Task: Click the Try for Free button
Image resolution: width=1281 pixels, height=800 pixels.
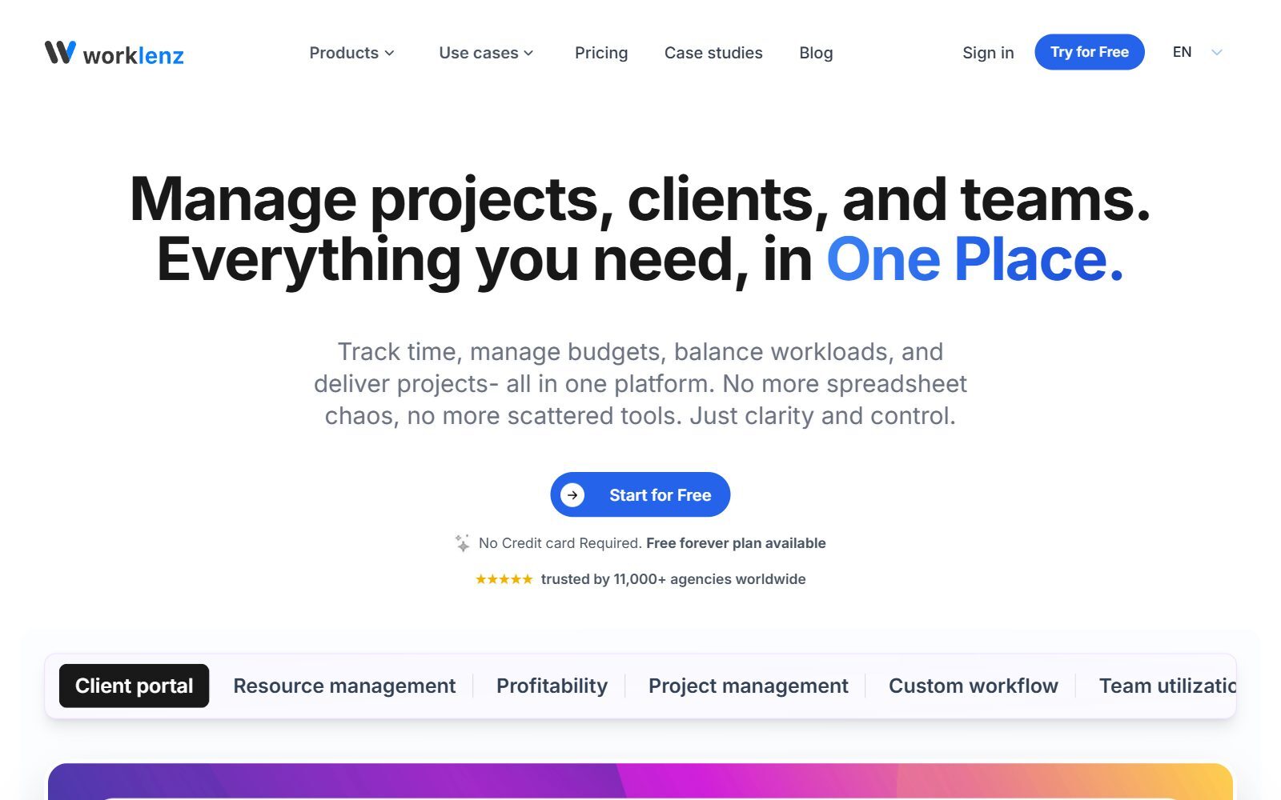Action: pos(1090,52)
